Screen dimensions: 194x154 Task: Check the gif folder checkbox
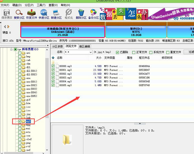20,100
